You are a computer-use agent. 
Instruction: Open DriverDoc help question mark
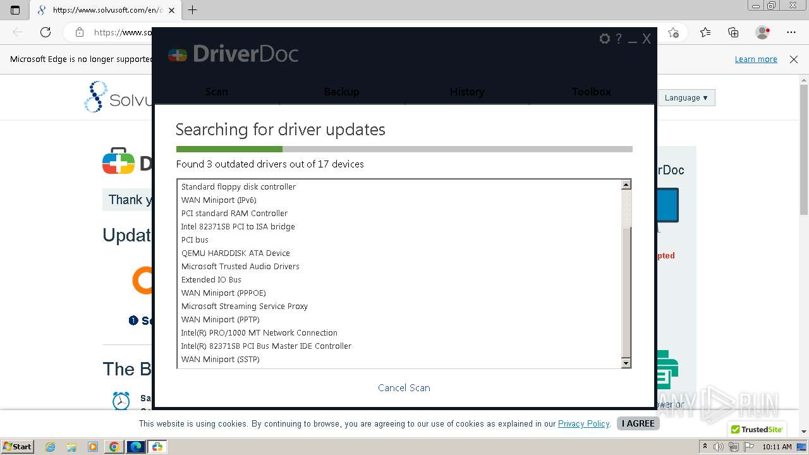tap(619, 39)
